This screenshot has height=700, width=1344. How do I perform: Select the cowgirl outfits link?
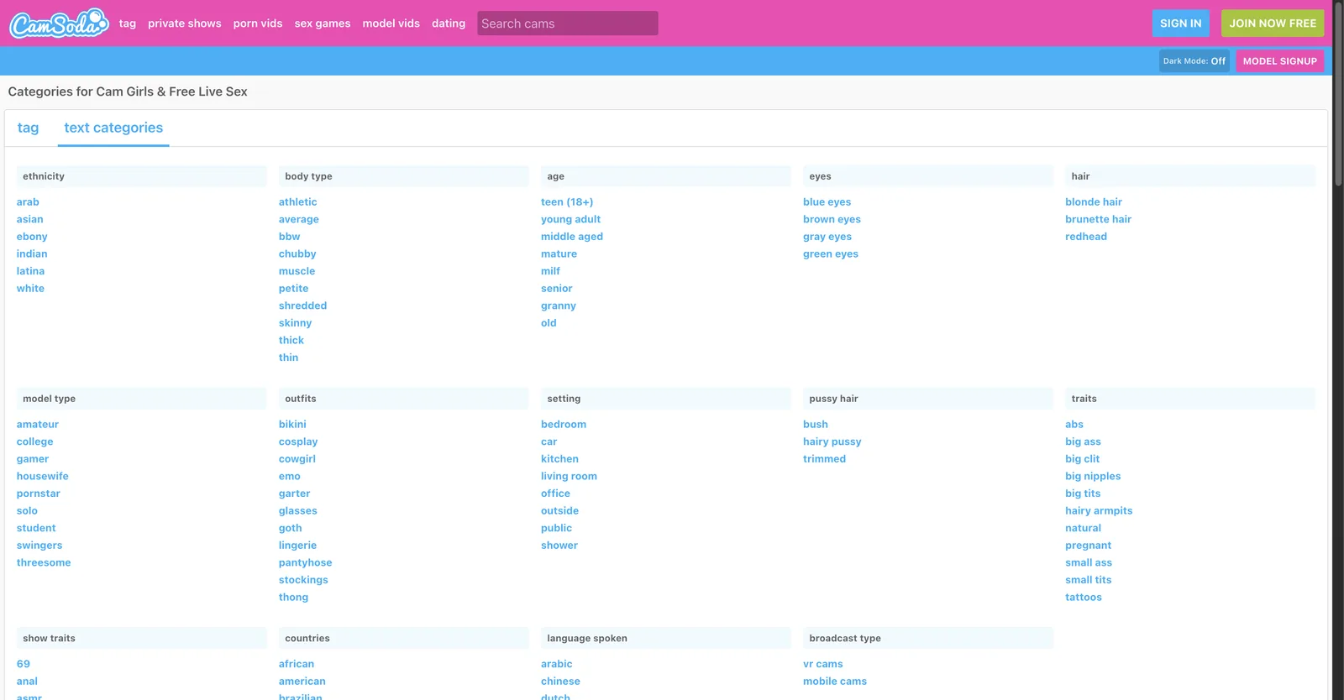pyautogui.click(x=297, y=459)
